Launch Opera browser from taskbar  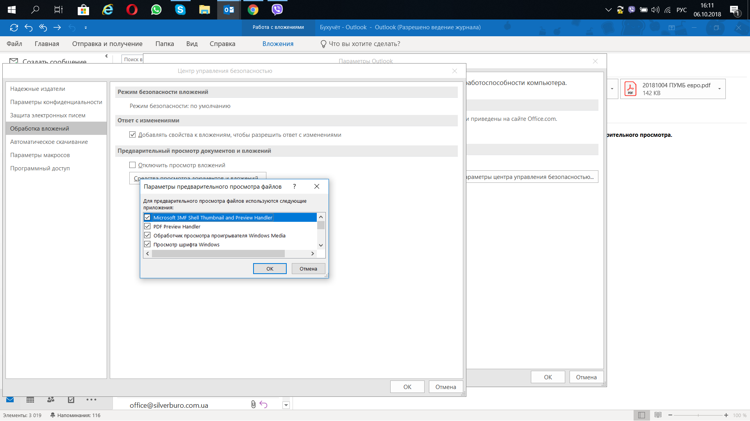click(x=132, y=10)
